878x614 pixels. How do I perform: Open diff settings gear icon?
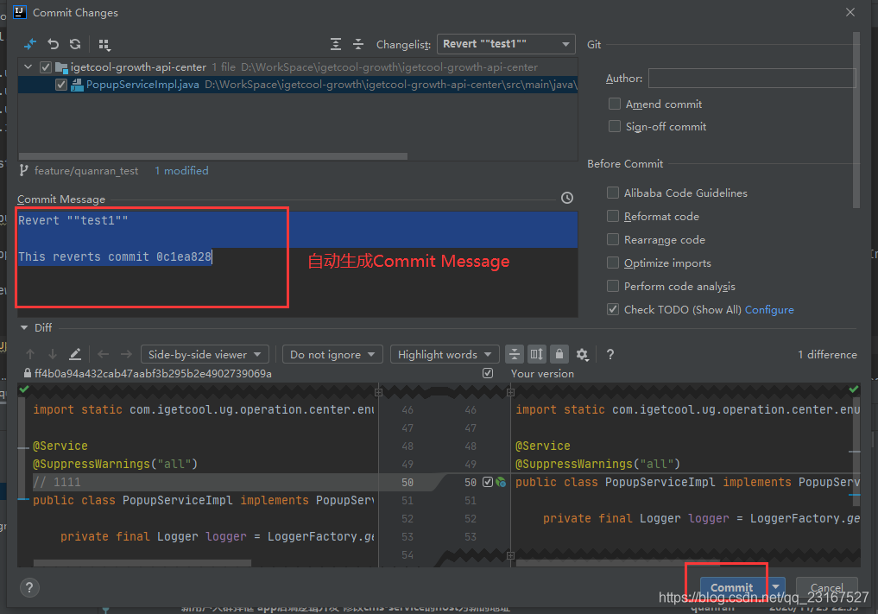point(582,354)
